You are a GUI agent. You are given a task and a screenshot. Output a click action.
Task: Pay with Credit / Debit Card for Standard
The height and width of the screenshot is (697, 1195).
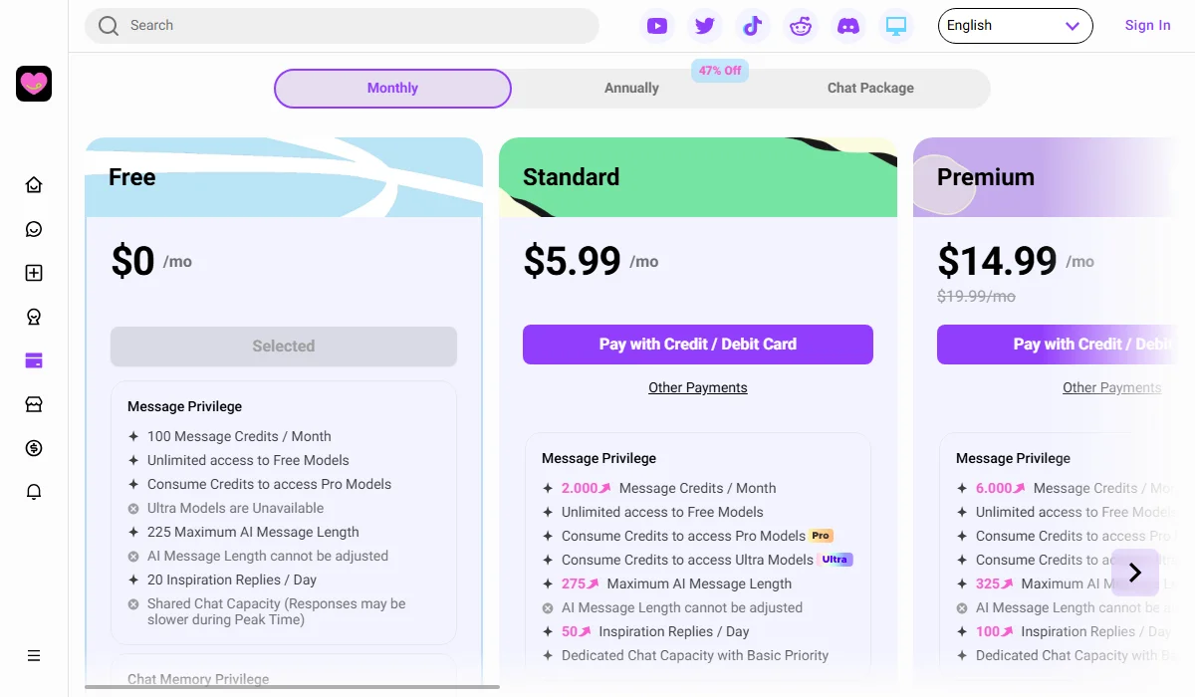pyautogui.click(x=697, y=344)
